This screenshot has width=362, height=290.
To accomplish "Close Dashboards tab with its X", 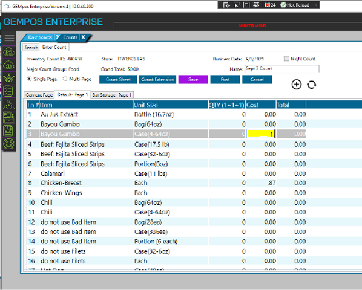I will (x=58, y=37).
